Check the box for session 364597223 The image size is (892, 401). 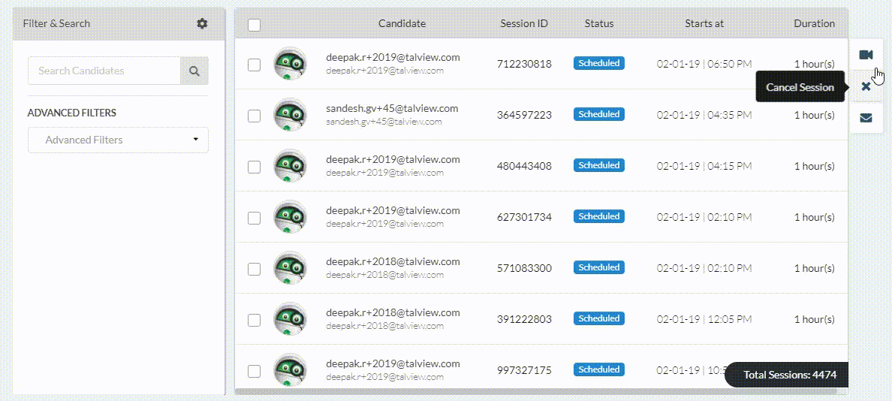tap(255, 116)
